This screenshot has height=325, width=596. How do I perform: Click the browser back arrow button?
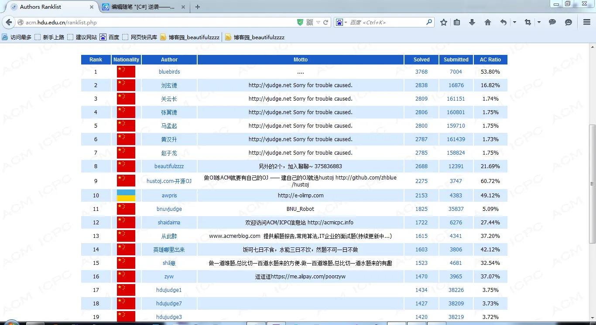pos(9,22)
